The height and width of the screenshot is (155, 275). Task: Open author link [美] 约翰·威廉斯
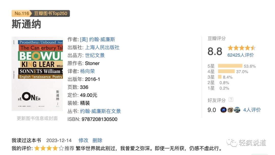(x=98, y=40)
